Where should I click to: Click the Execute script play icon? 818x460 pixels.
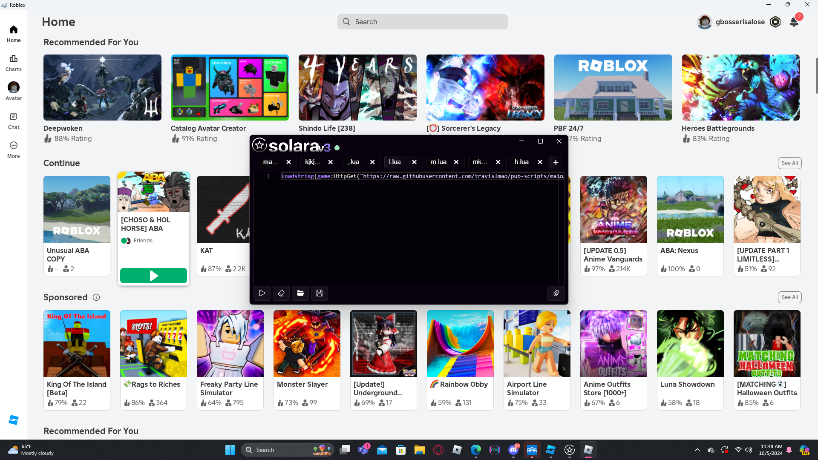click(x=262, y=293)
